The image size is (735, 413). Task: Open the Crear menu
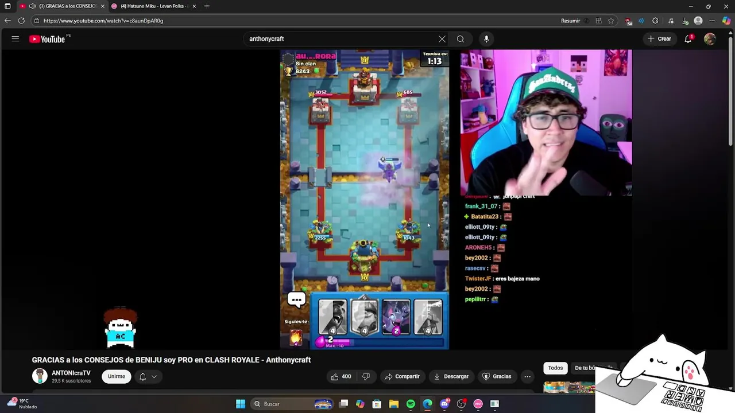coord(659,39)
